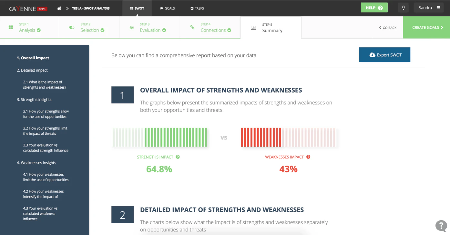The height and width of the screenshot is (235, 450).
Task: Click the Connections step link icon
Action: pos(192,27)
